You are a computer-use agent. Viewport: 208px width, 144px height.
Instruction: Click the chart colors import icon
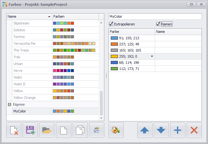coord(97,130)
